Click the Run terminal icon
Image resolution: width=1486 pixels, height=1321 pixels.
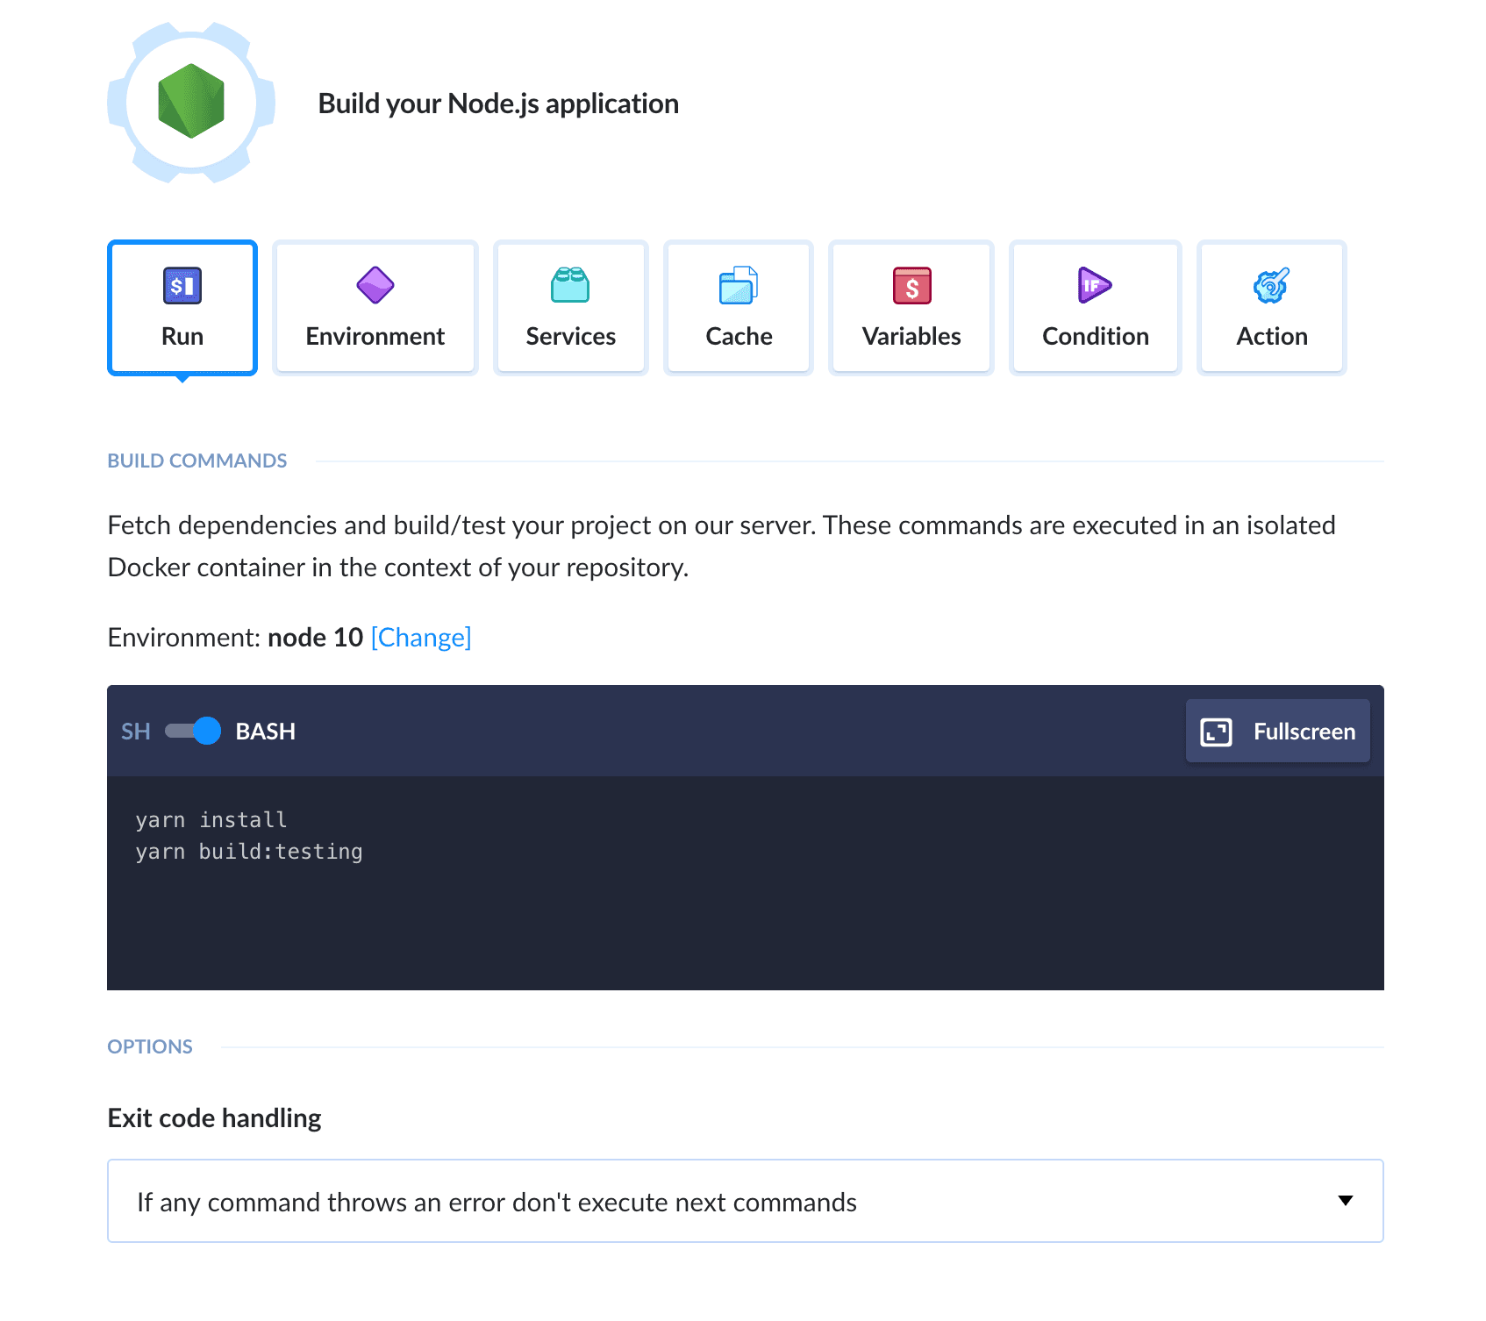[x=182, y=286]
